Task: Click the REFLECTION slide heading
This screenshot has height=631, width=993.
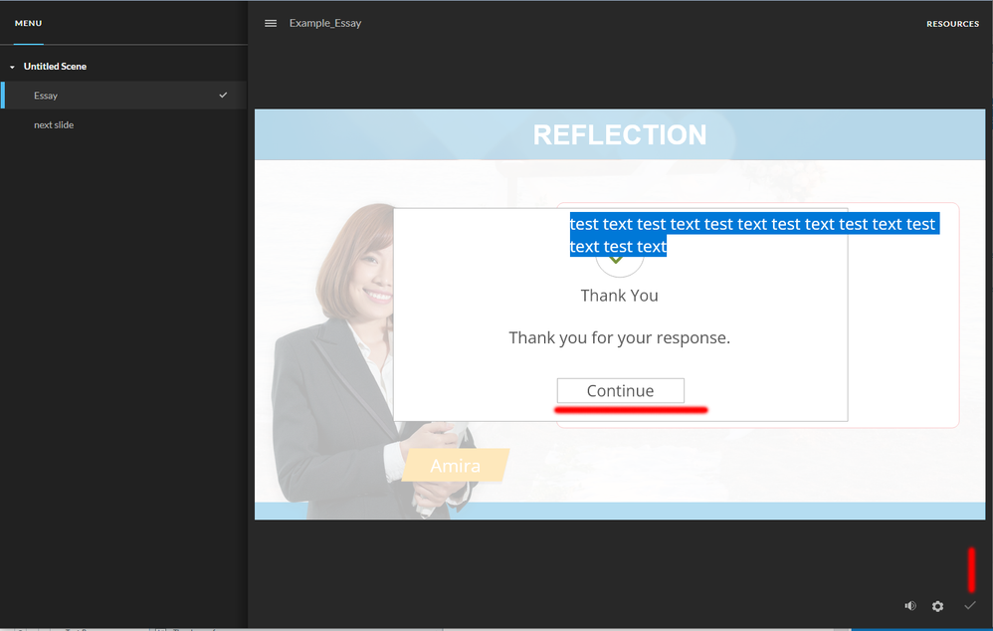Action: pos(619,134)
